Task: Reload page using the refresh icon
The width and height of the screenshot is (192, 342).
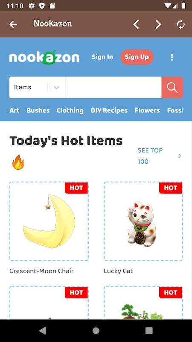Action: click(180, 24)
